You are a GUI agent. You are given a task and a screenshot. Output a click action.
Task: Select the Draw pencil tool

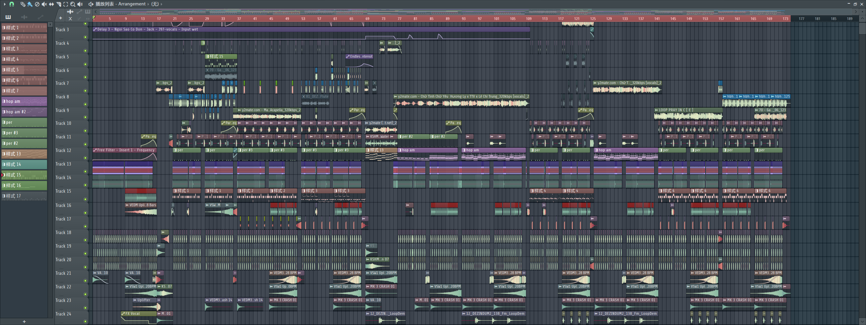22,4
